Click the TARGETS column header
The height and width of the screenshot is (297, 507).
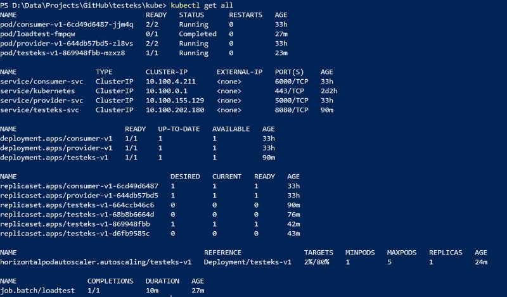click(319, 253)
